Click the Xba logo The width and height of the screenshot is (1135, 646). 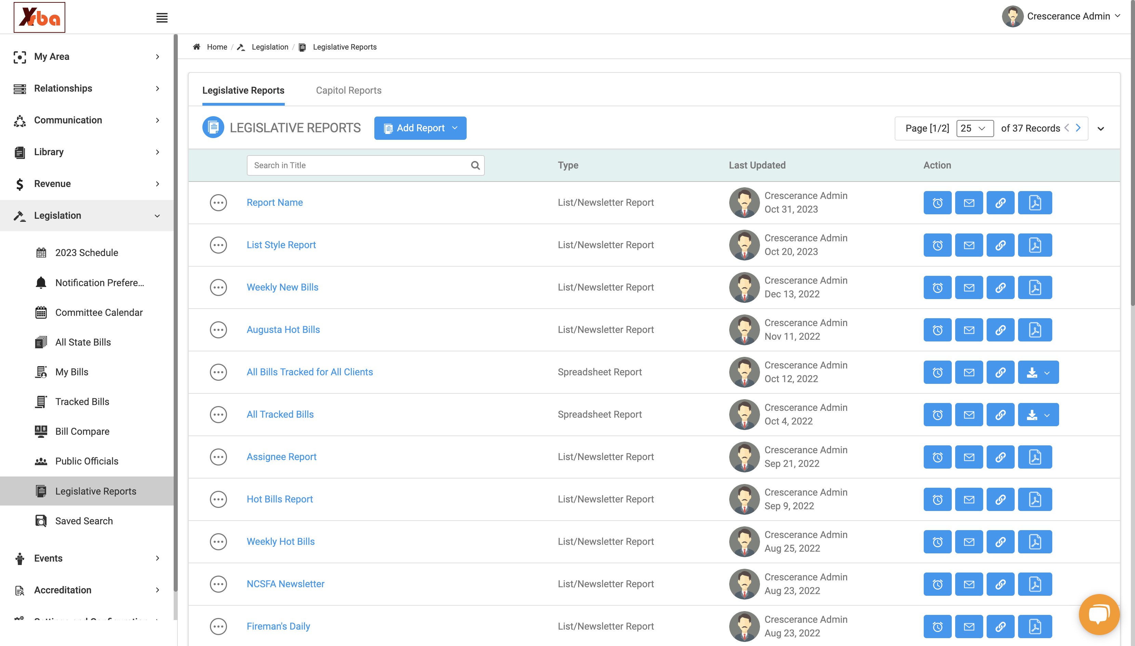(x=40, y=17)
